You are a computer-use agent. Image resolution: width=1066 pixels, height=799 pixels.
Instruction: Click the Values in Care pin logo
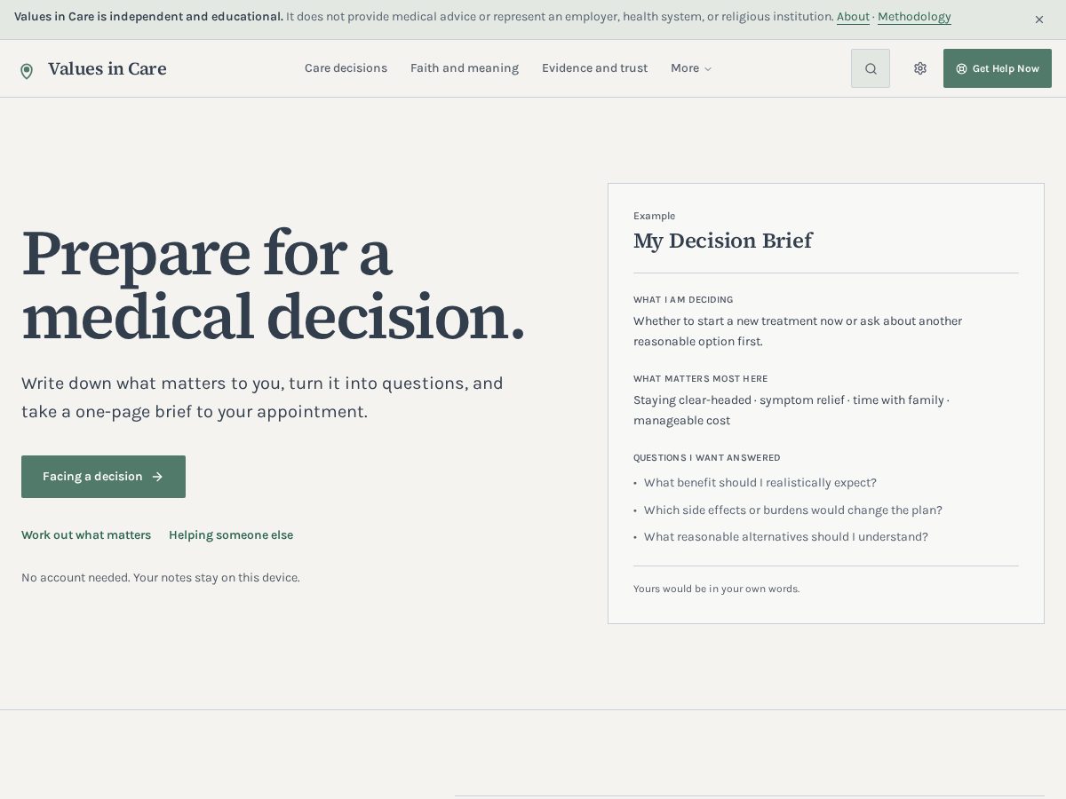coord(27,70)
